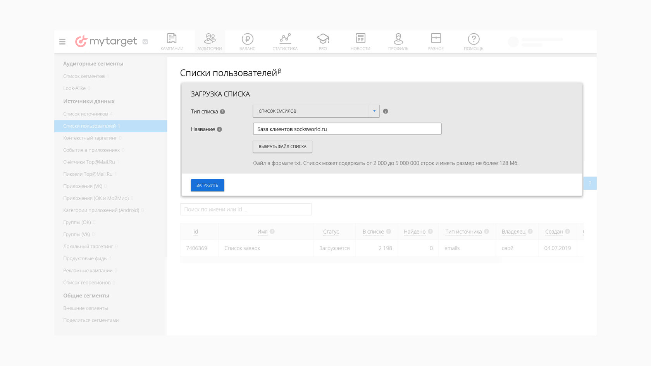651x366 pixels.
Task: Click the myTarget logo
Action: [x=106, y=41]
